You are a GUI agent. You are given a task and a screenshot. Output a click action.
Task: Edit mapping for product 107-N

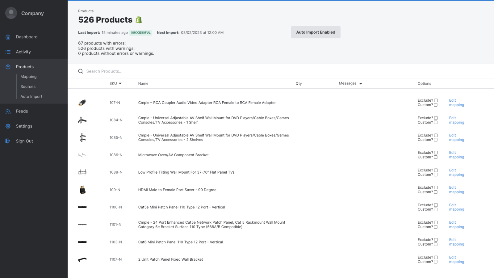[457, 103]
